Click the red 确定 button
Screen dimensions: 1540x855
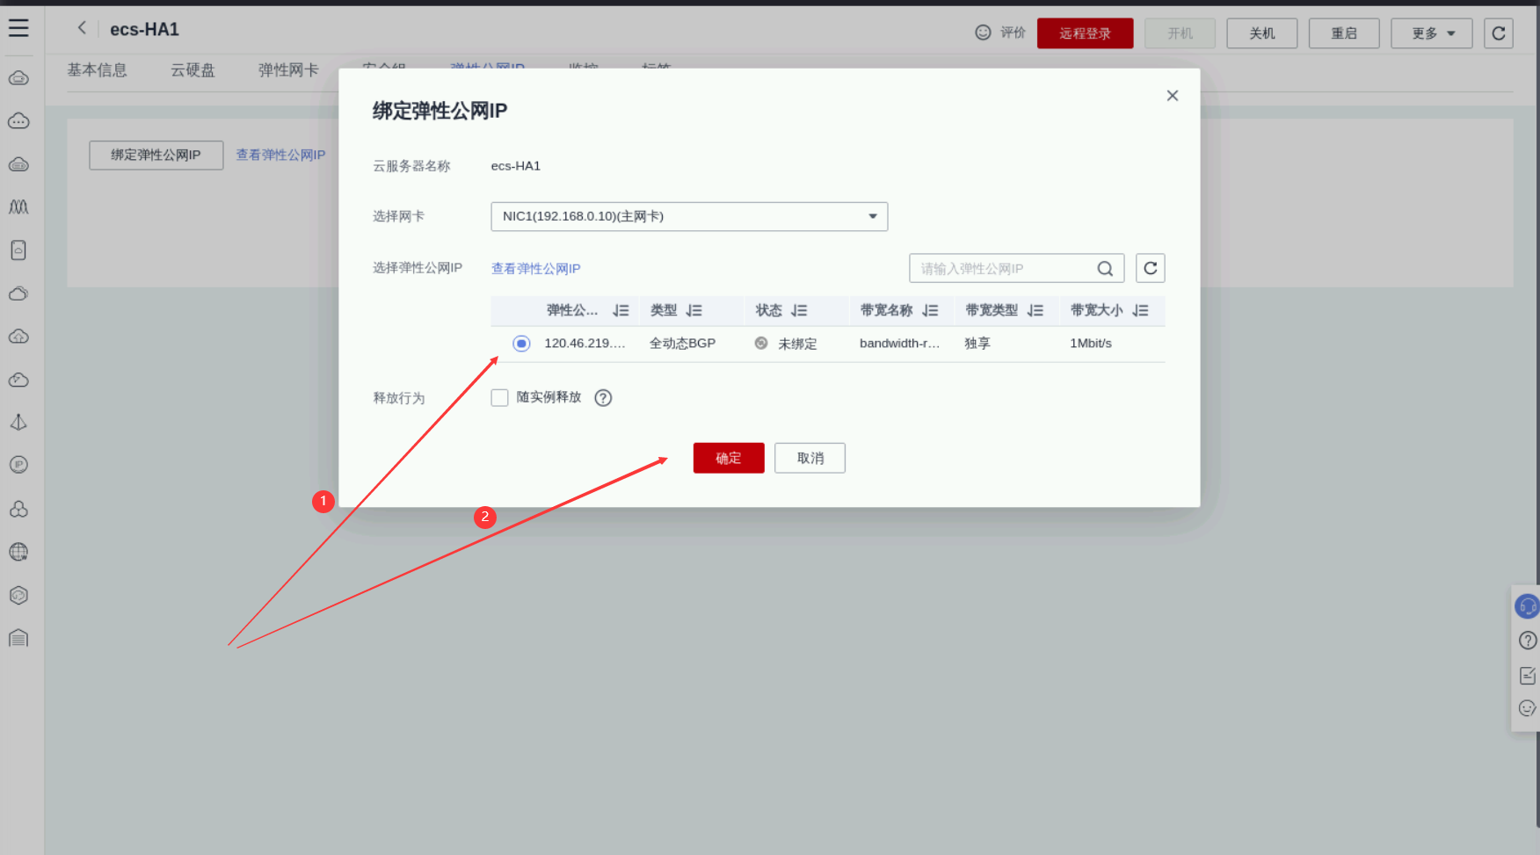point(729,458)
